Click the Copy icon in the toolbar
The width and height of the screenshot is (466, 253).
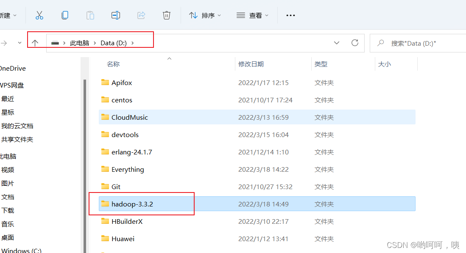tap(65, 15)
